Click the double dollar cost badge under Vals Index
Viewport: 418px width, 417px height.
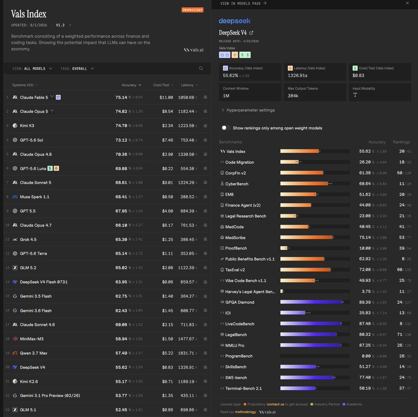point(245,55)
